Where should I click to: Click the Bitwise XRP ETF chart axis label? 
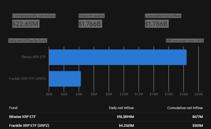tap(34, 57)
